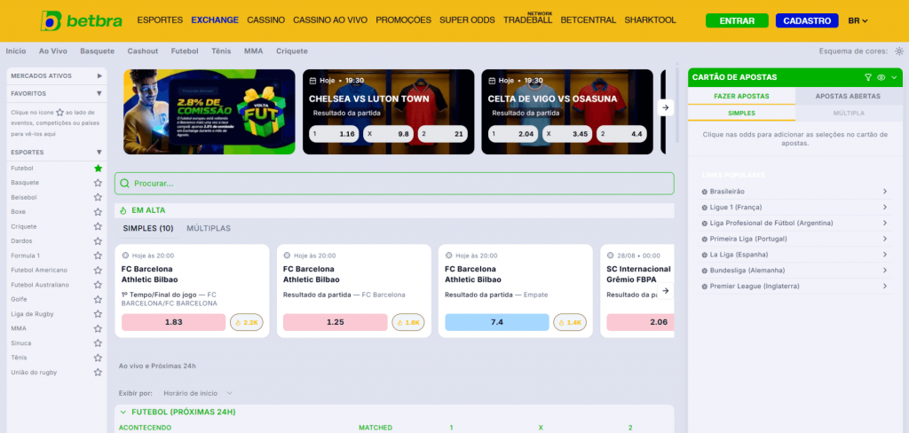Open the BR language dropdown

point(858,21)
